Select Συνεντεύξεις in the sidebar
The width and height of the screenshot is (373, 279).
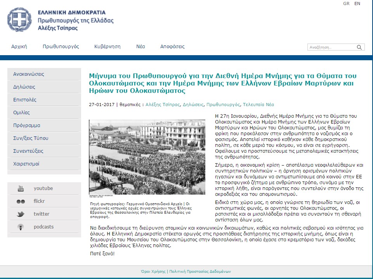click(x=44, y=151)
